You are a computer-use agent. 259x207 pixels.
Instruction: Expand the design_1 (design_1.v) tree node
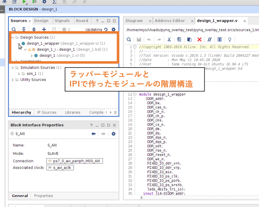click(32, 55)
